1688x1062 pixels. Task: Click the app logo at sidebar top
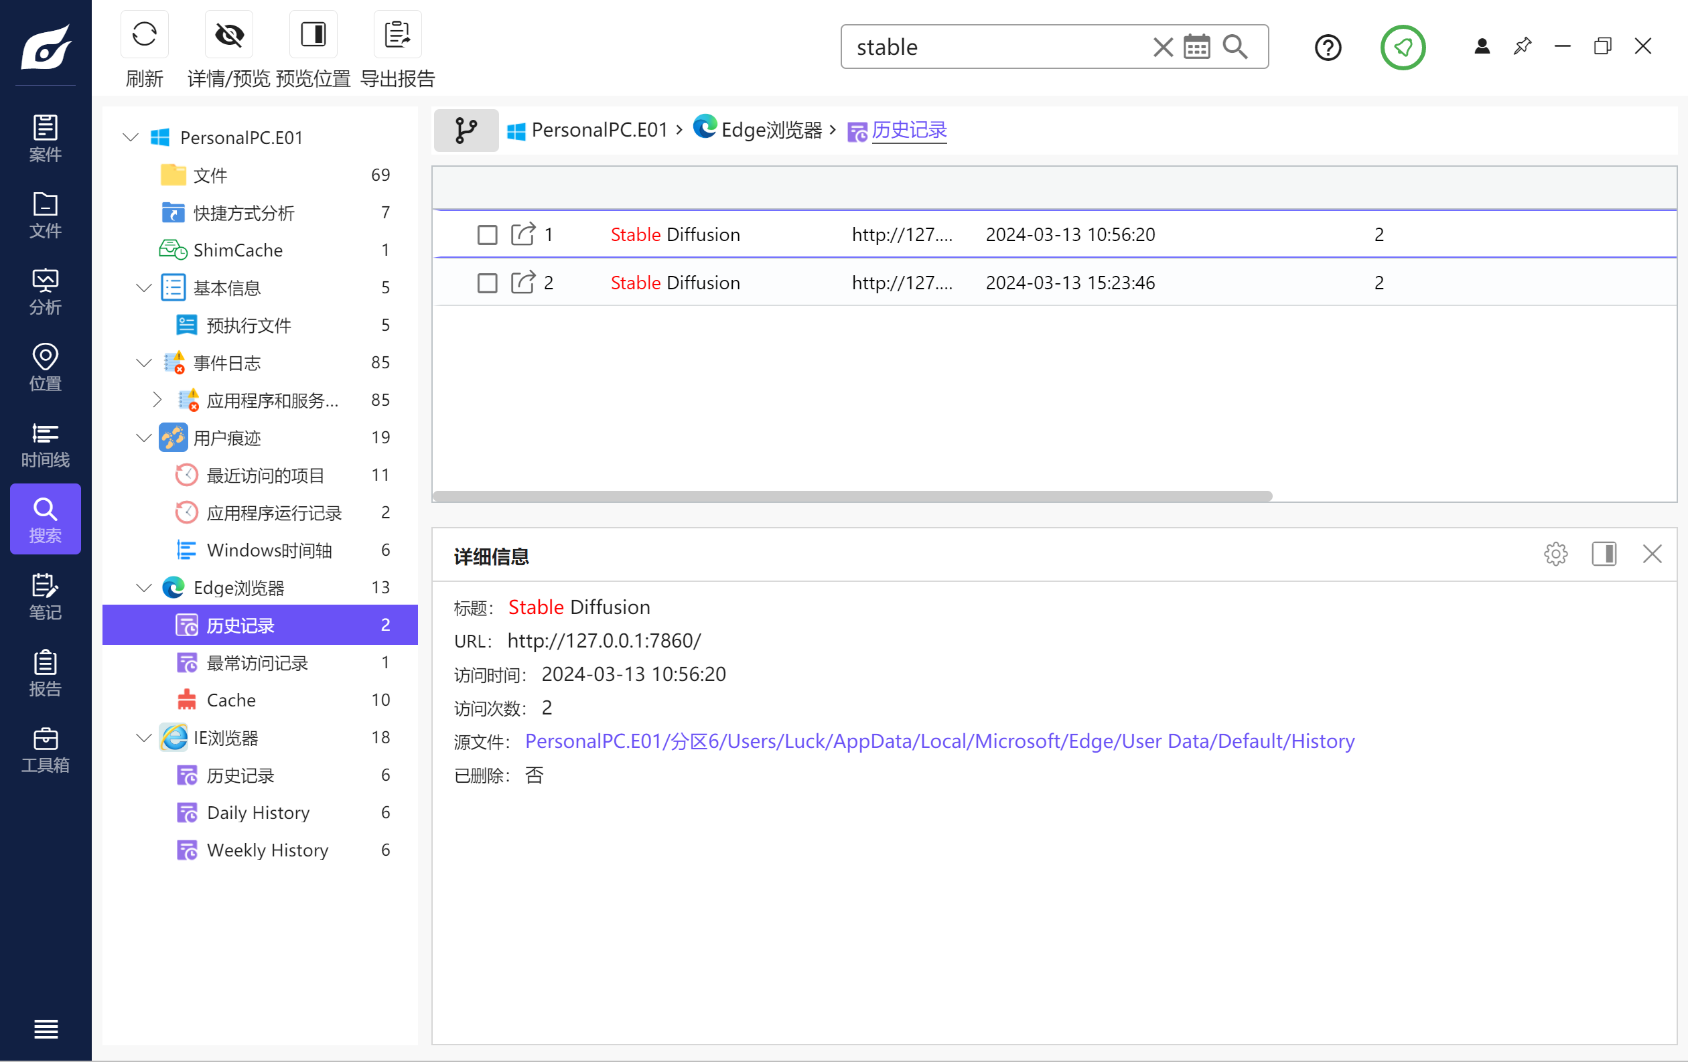pyautogui.click(x=46, y=48)
